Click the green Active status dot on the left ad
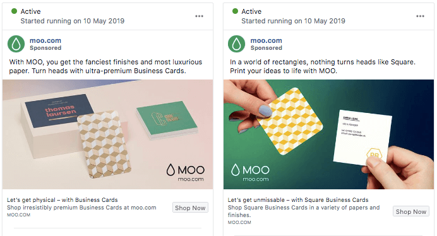Image resolution: width=437 pixels, height=236 pixels. tap(14, 11)
